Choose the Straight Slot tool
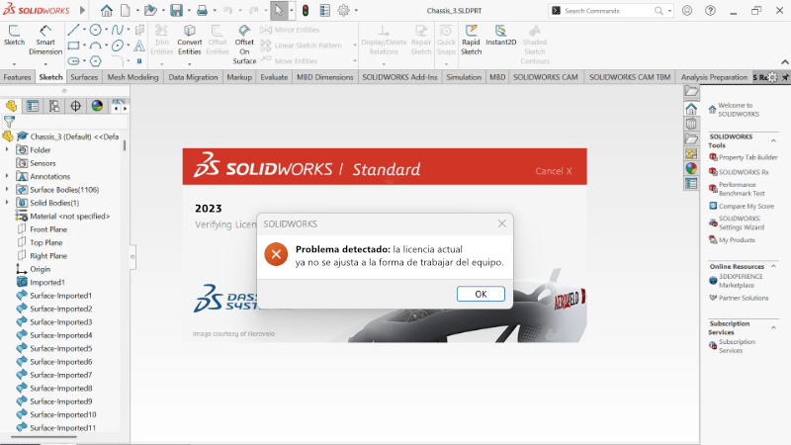The image size is (791, 445). click(73, 61)
